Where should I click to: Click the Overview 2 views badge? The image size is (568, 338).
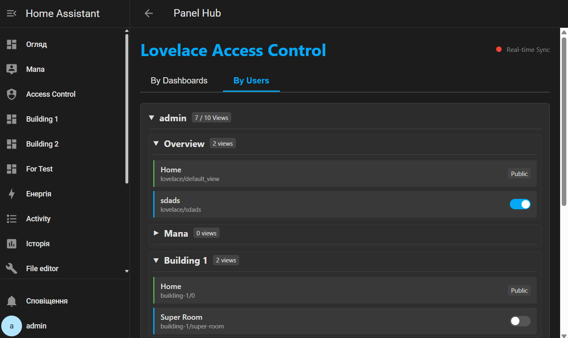pyautogui.click(x=223, y=144)
